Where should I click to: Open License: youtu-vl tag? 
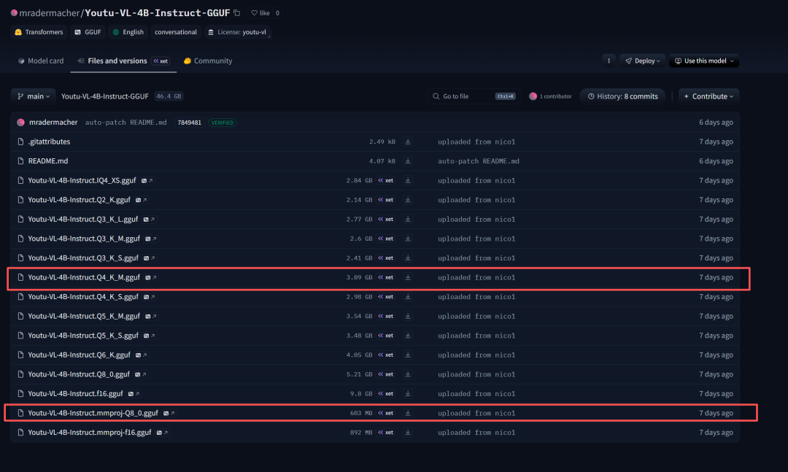(237, 32)
